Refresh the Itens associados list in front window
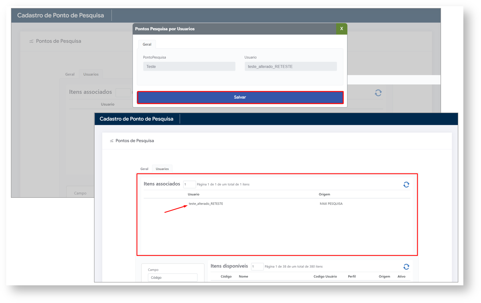Viewport: 481px width, 303px height. [x=406, y=184]
